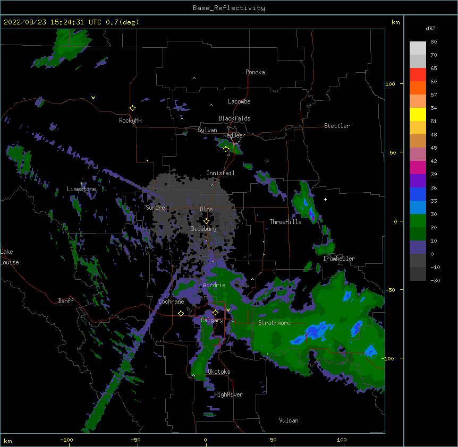Click the Lacombe city label
The height and width of the screenshot is (447, 458).
tap(239, 101)
